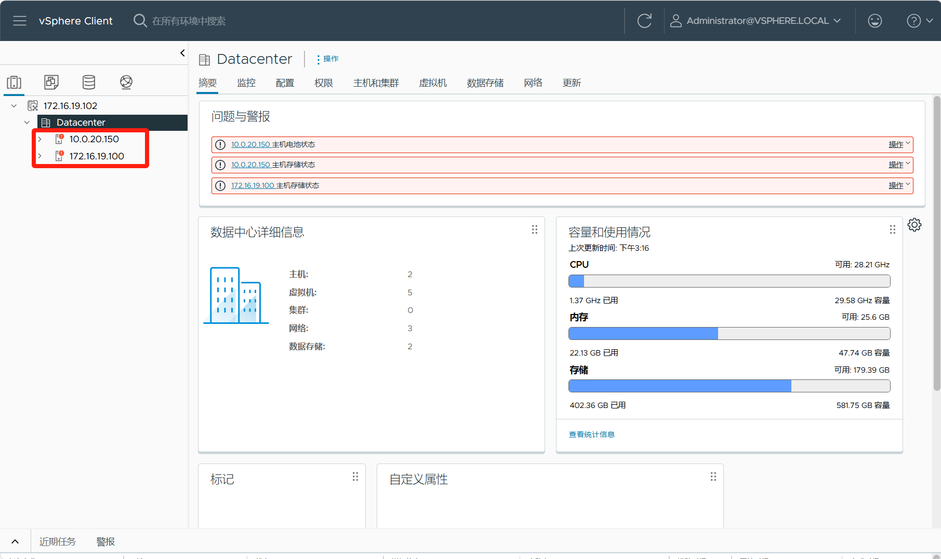This screenshot has width=941, height=559.
Task: Click the refresh icon in header
Action: (x=644, y=21)
